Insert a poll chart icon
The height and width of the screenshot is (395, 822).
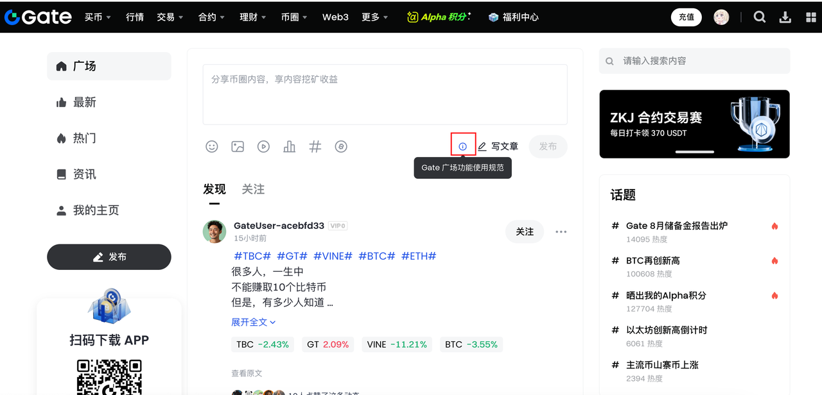click(290, 147)
